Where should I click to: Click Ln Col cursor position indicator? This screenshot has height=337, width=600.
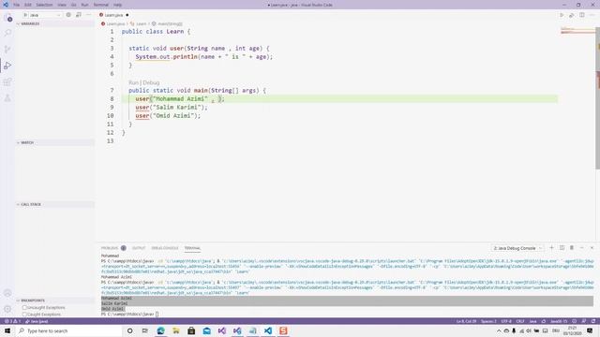pyautogui.click(x=466, y=321)
